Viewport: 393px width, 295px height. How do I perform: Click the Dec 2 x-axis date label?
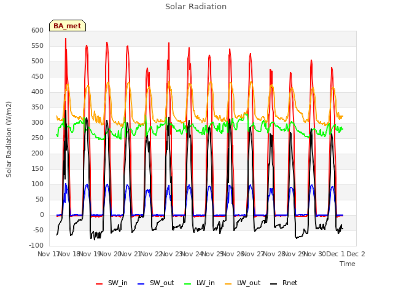tap(356, 254)
